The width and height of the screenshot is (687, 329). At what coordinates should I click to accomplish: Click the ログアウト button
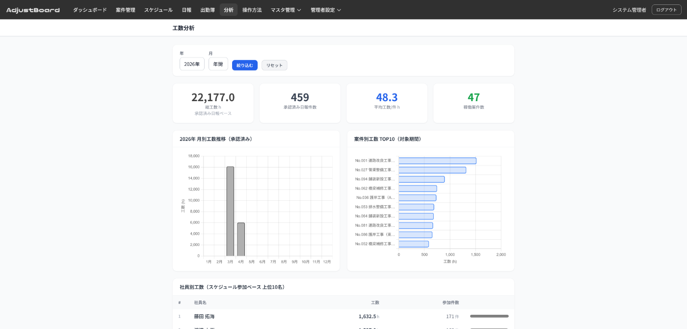tap(666, 10)
